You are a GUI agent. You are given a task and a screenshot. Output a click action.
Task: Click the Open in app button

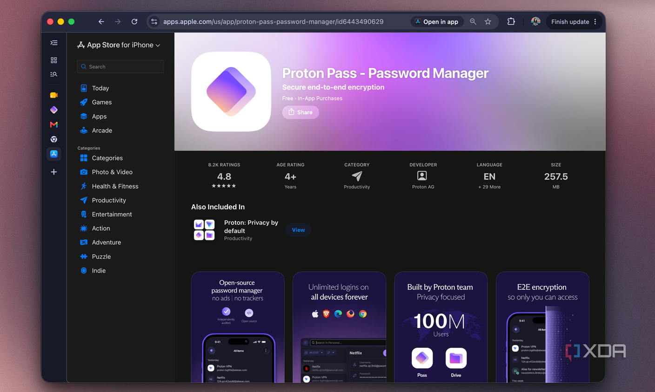click(437, 22)
